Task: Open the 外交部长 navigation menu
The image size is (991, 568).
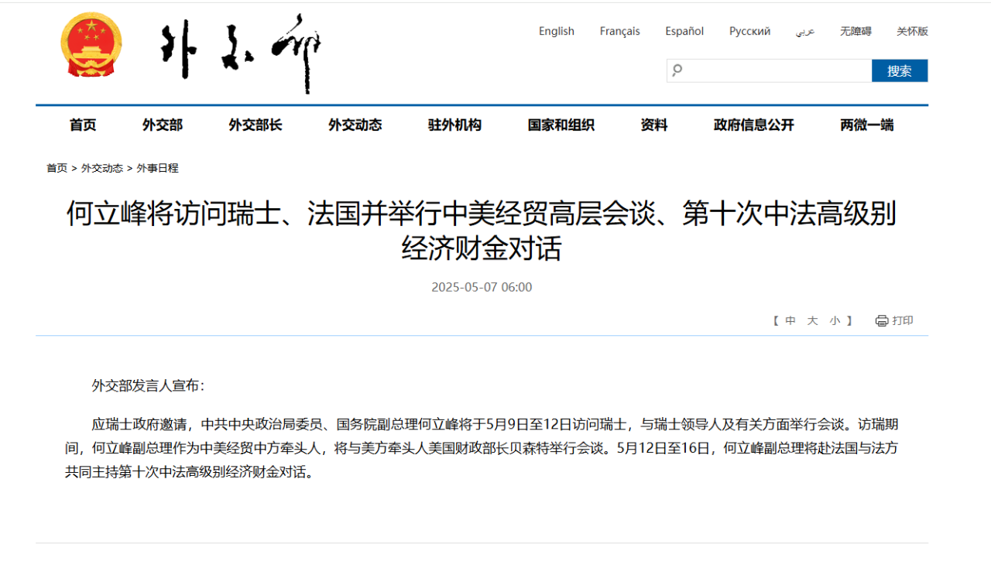Action: click(x=255, y=125)
